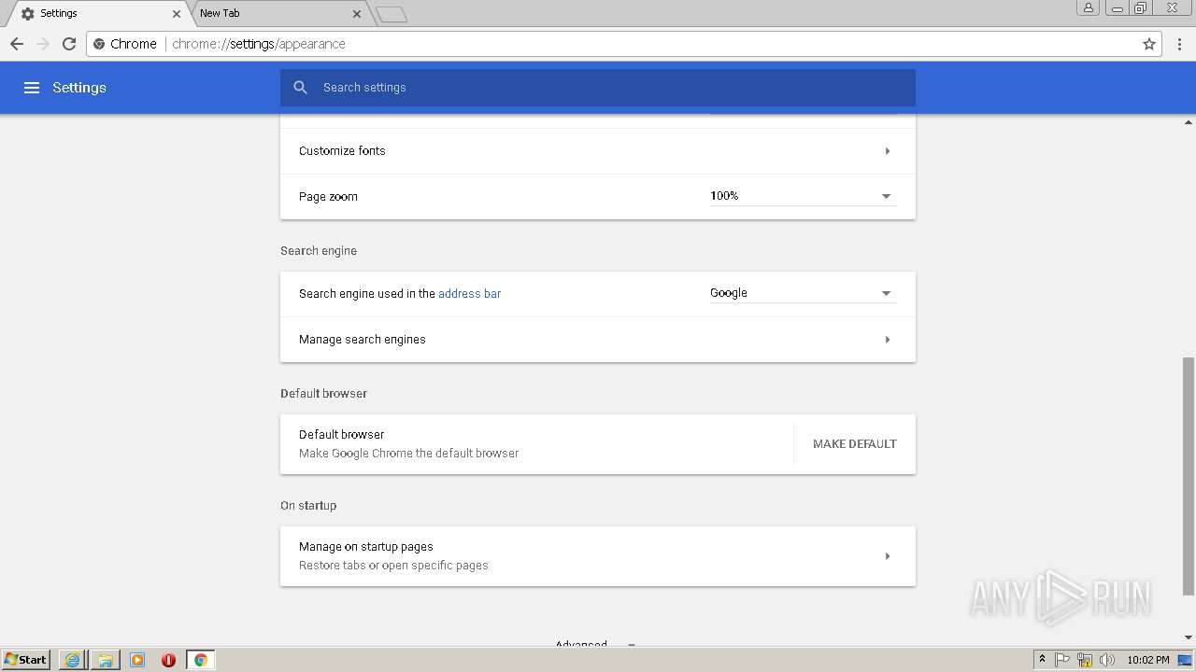Close the New Tab tab
This screenshot has width=1196, height=672.
pos(357,14)
